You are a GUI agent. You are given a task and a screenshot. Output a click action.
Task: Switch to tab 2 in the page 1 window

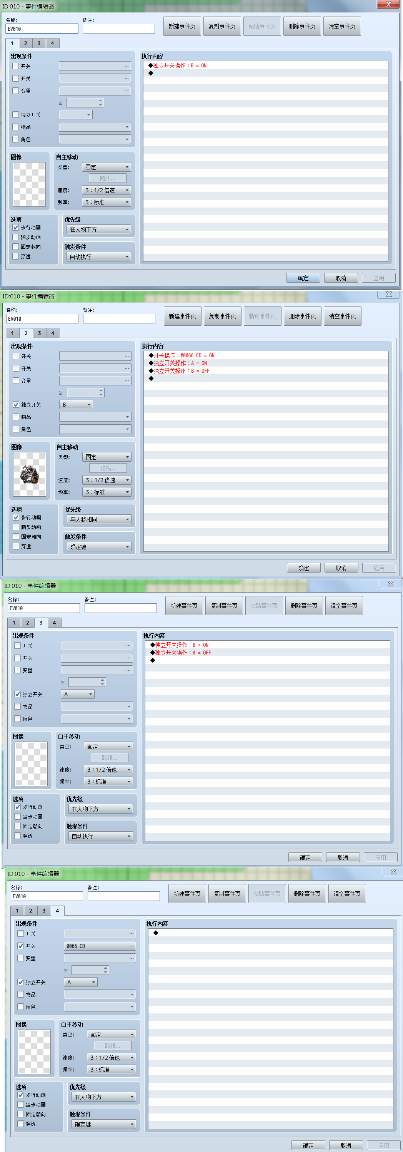(x=25, y=44)
